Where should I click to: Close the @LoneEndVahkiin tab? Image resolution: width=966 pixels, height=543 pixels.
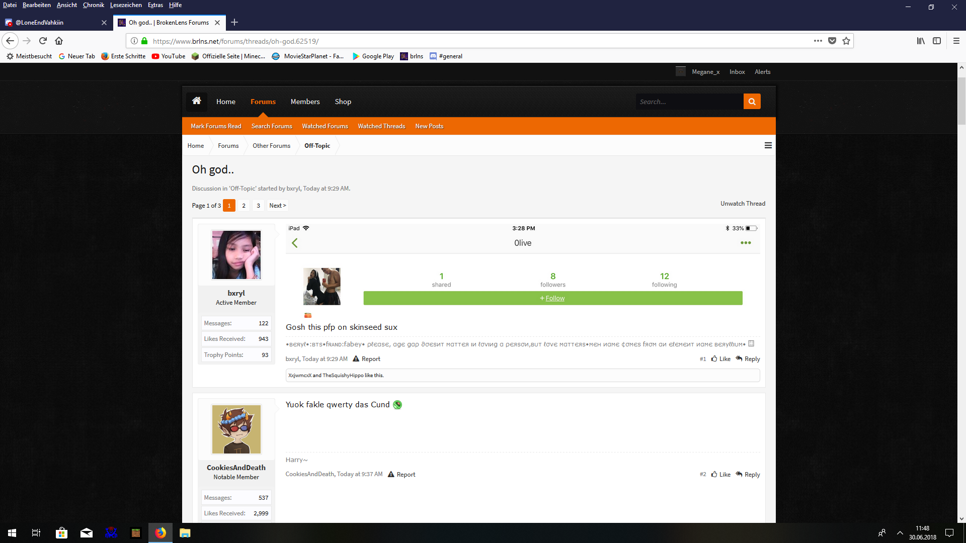tap(104, 23)
